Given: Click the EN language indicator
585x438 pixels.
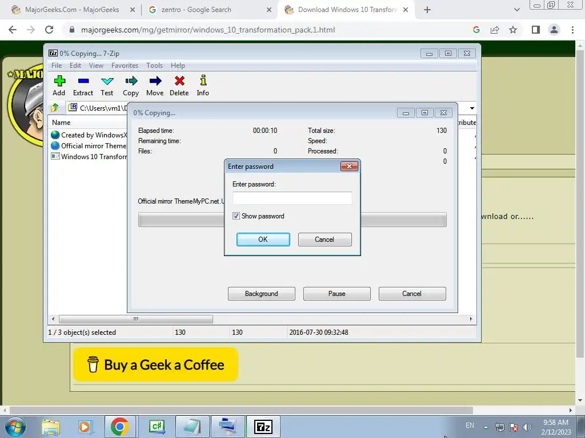Looking at the screenshot, I should pyautogui.click(x=470, y=425).
